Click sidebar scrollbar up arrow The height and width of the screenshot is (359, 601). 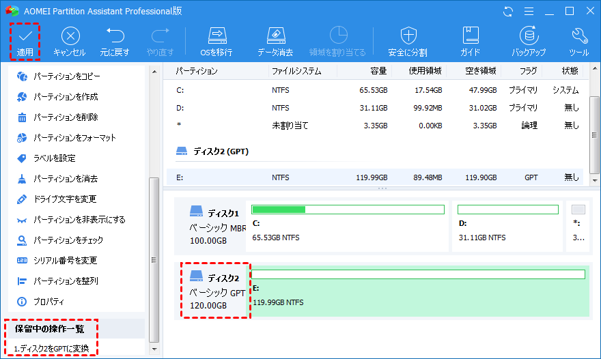point(154,72)
